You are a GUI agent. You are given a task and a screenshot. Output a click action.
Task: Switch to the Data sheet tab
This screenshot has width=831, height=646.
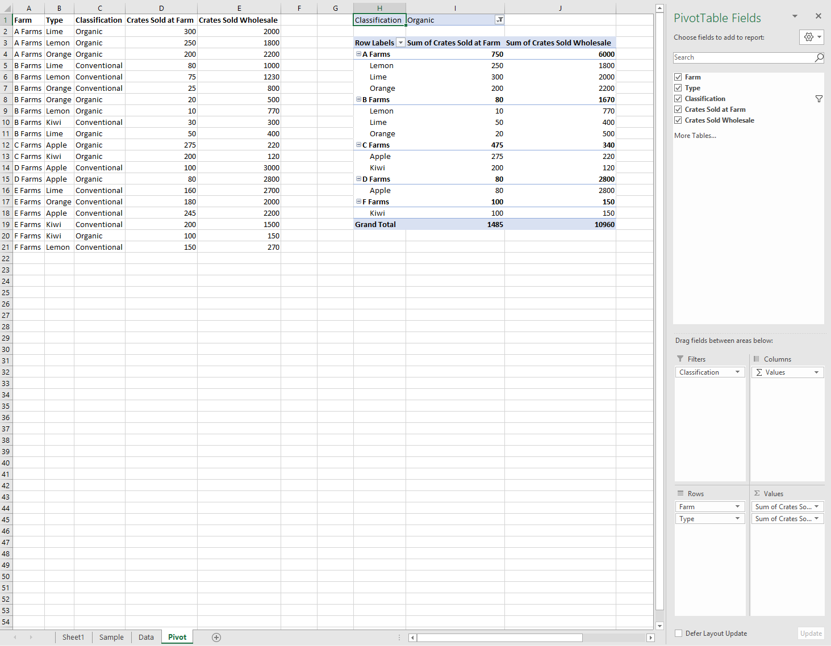tap(146, 637)
